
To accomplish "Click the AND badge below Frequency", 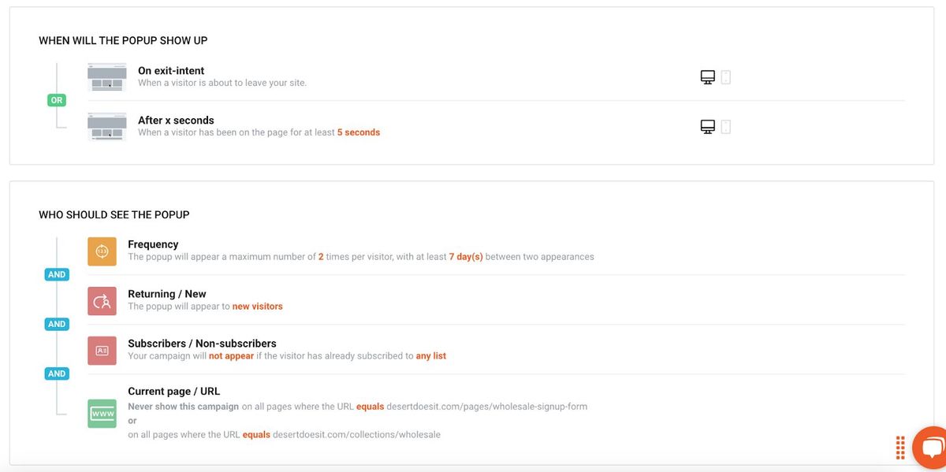I will (x=57, y=275).
